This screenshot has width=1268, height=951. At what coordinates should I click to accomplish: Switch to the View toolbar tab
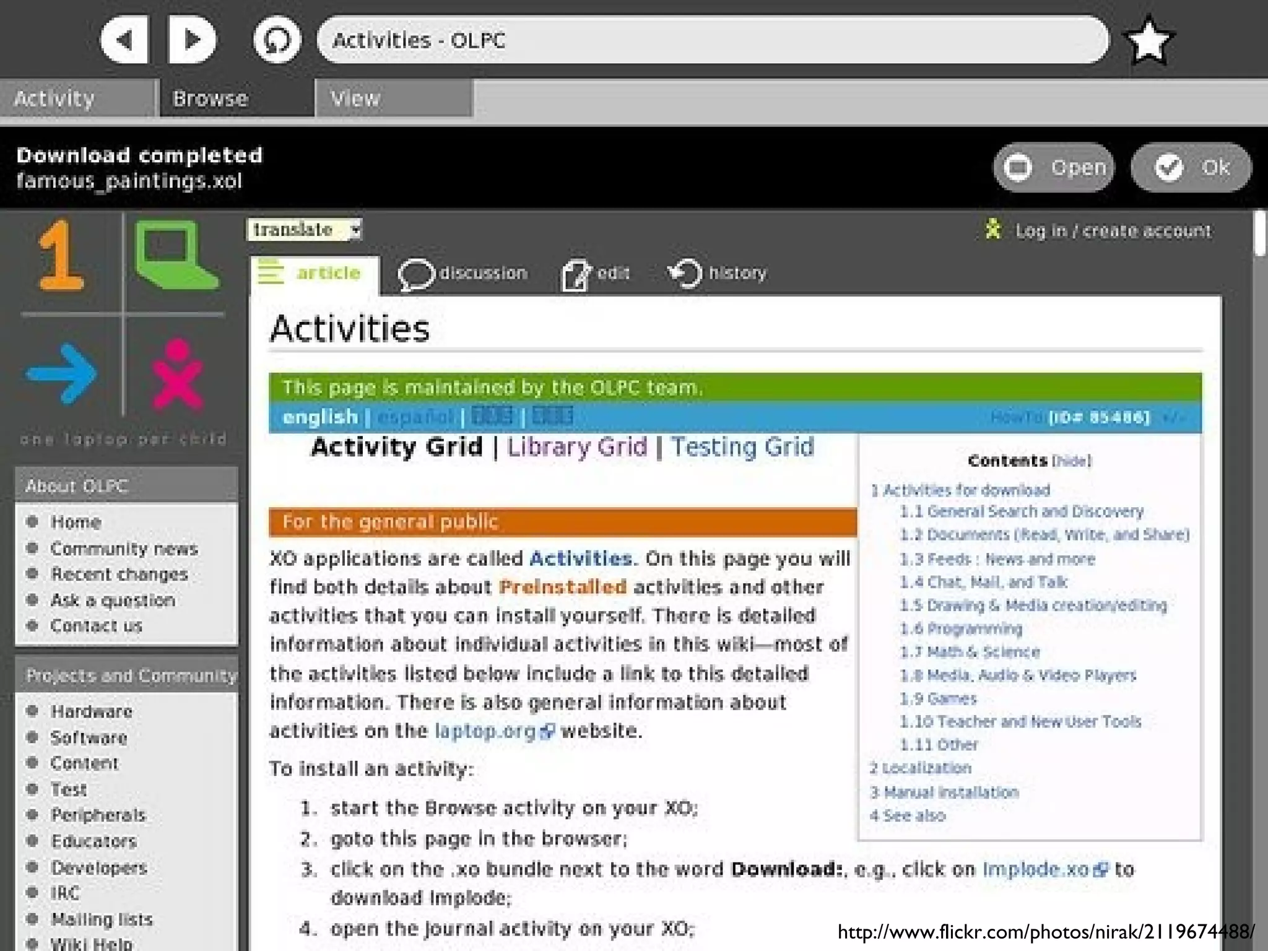coord(394,98)
